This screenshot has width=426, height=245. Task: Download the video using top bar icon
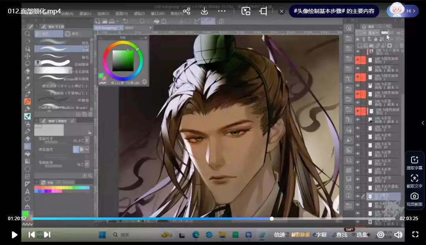(x=204, y=11)
